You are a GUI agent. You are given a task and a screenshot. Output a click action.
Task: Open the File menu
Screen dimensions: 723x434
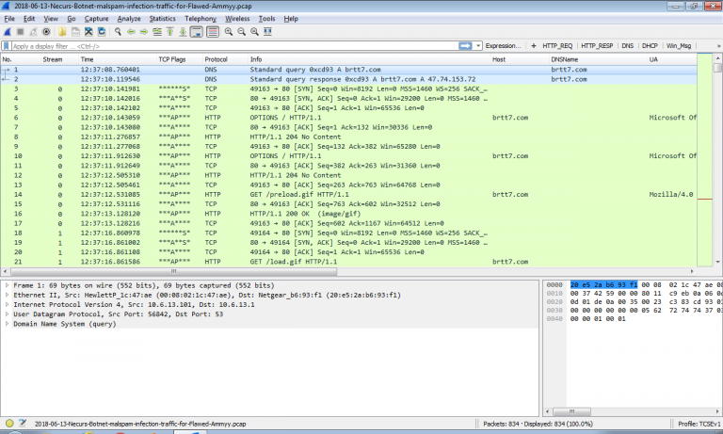point(9,19)
